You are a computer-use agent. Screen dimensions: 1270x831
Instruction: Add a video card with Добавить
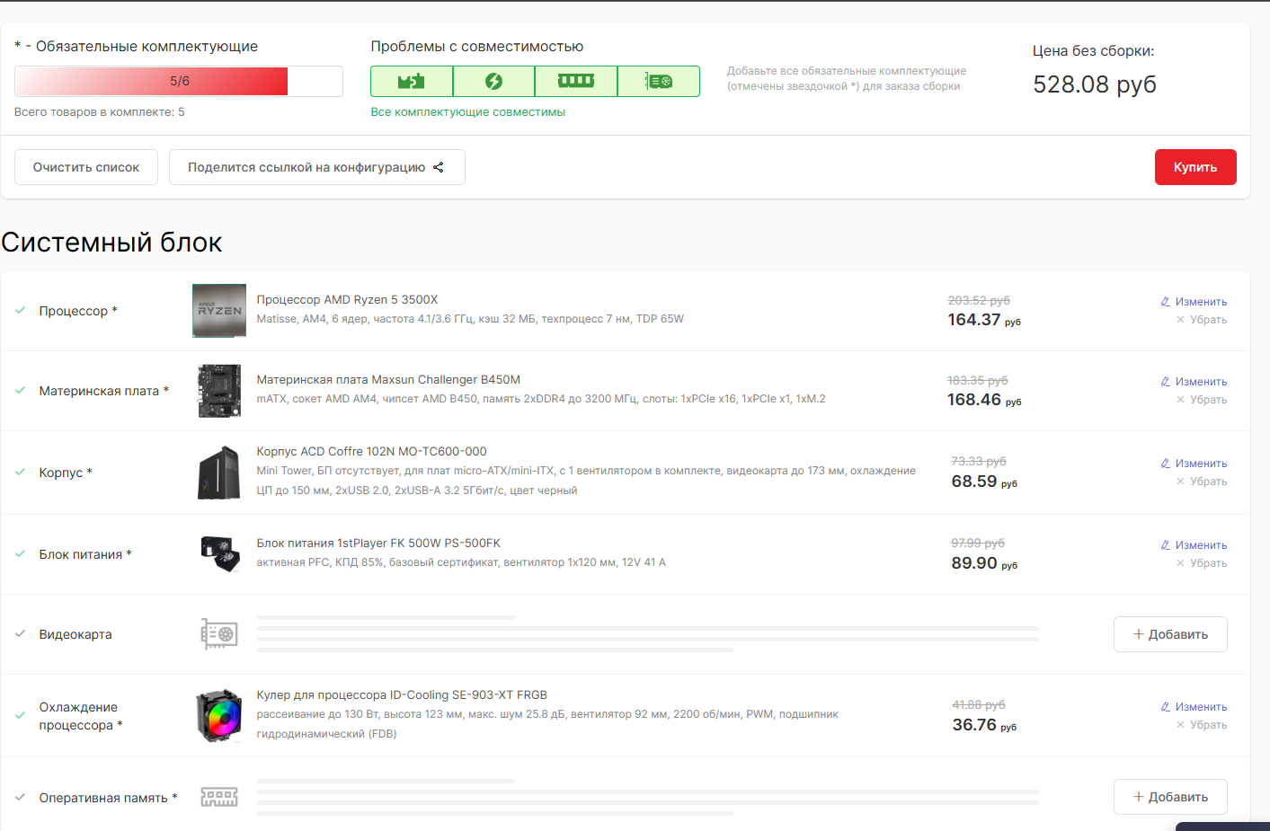[x=1170, y=634]
